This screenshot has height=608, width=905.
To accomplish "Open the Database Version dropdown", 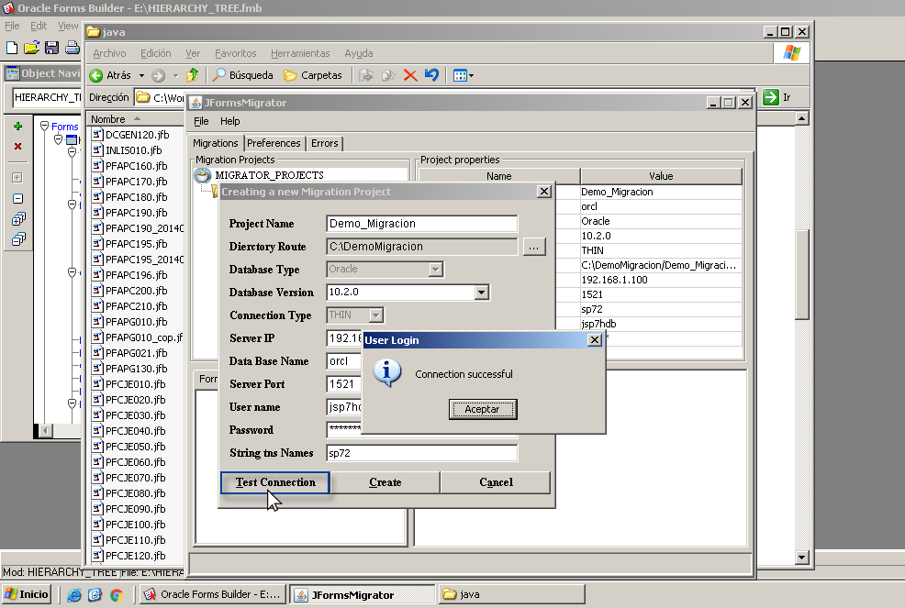I will (x=481, y=293).
